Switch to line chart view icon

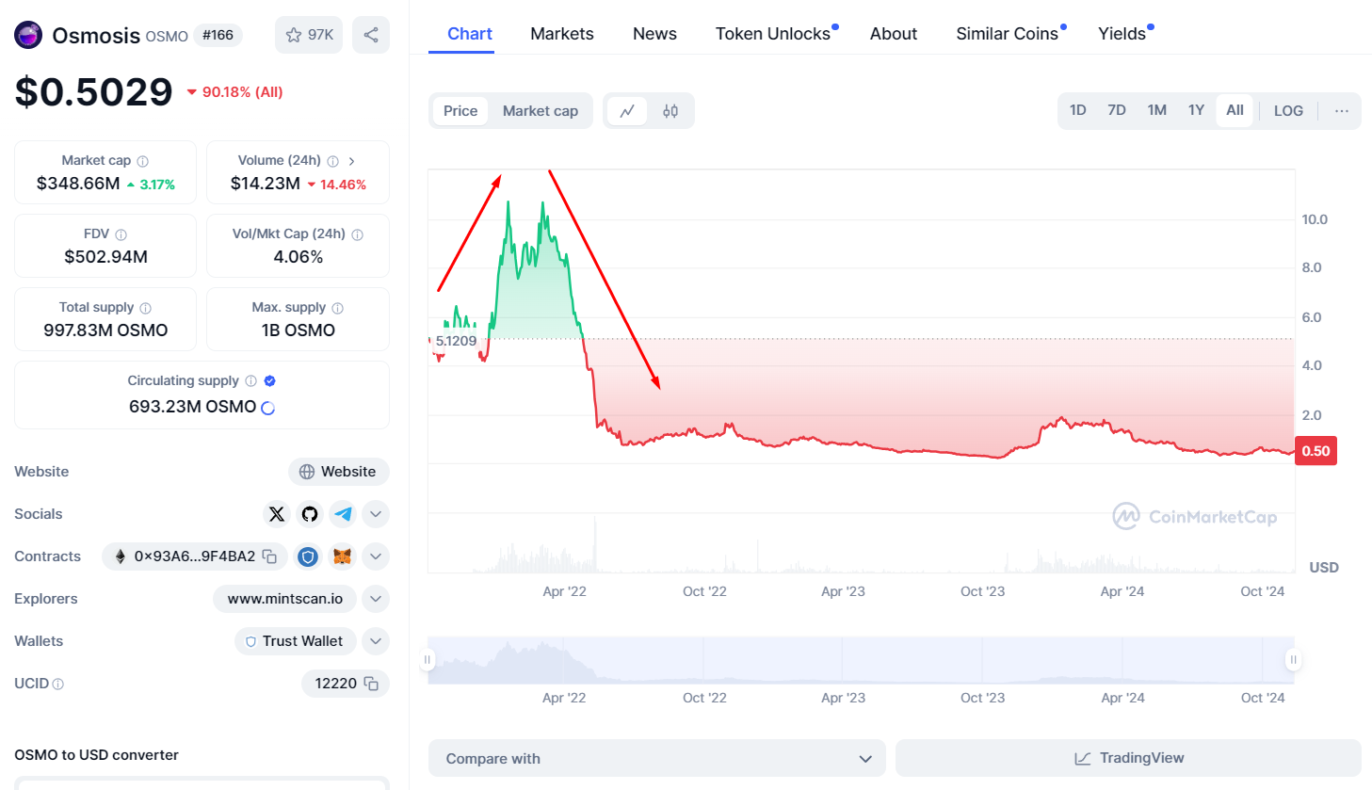point(627,111)
